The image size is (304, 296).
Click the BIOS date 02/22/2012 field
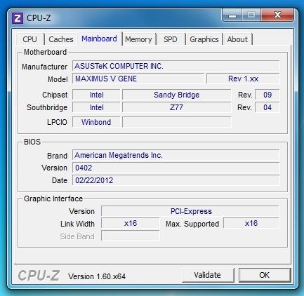click(x=176, y=180)
